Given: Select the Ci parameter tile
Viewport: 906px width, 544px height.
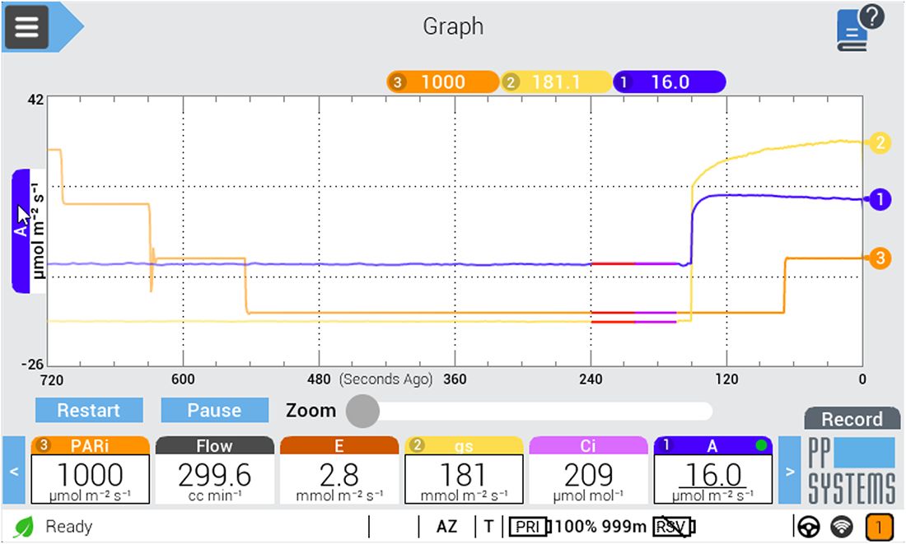Looking at the screenshot, I should pyautogui.click(x=587, y=470).
